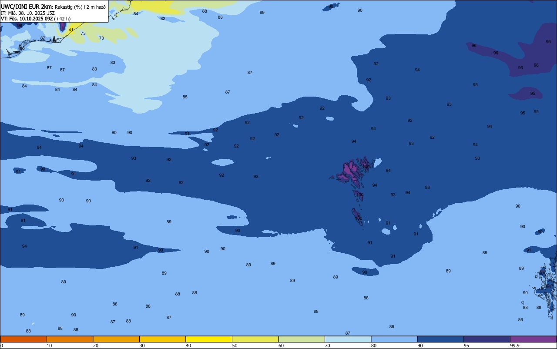The image size is (557, 349).
Task: Click the navy 95–99.9 legend swatch
Action: [x=487, y=339]
